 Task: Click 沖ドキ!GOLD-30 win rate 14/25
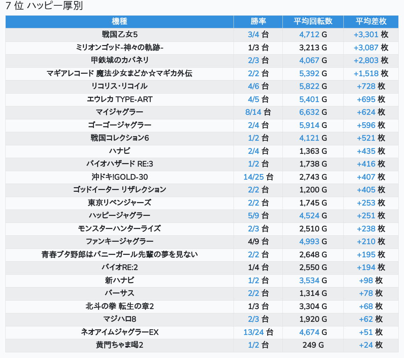click(x=254, y=177)
